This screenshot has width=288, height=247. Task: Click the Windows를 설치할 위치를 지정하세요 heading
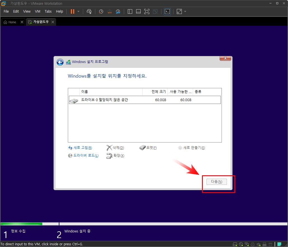(107, 76)
